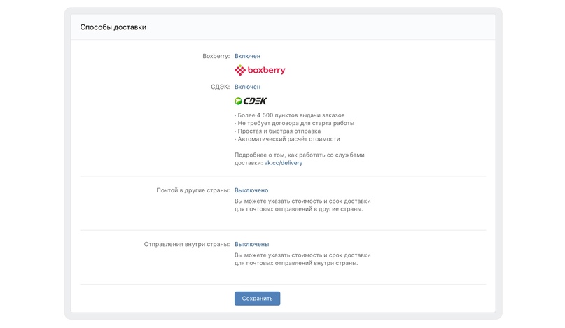
Task: Open 'Выключены' setting for domestic shipments
Action: pyautogui.click(x=251, y=244)
